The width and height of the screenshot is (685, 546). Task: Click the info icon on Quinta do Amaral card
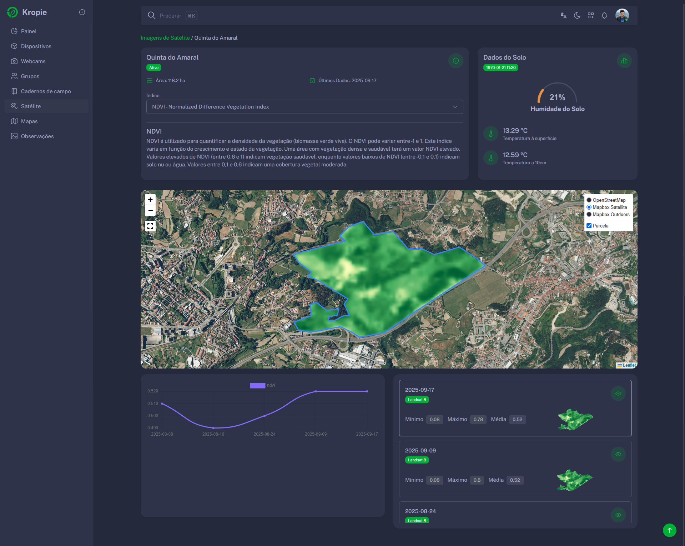coord(455,61)
